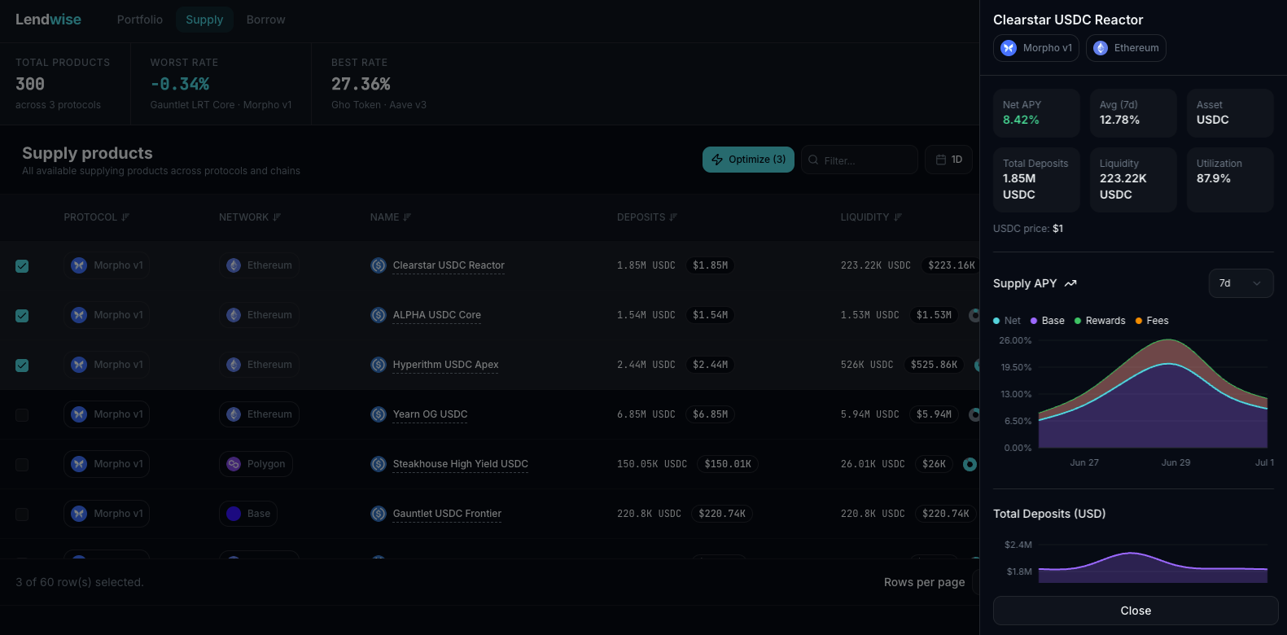The width and height of the screenshot is (1287, 635).
Task: Check the Gauntlet USDC Frontier row
Action: click(22, 515)
